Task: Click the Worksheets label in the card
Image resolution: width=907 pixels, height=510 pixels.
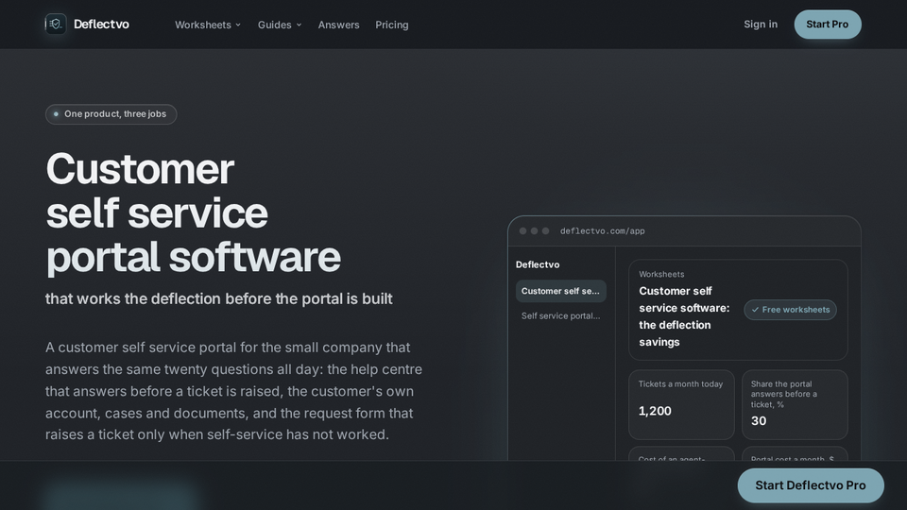Action: coord(661,274)
